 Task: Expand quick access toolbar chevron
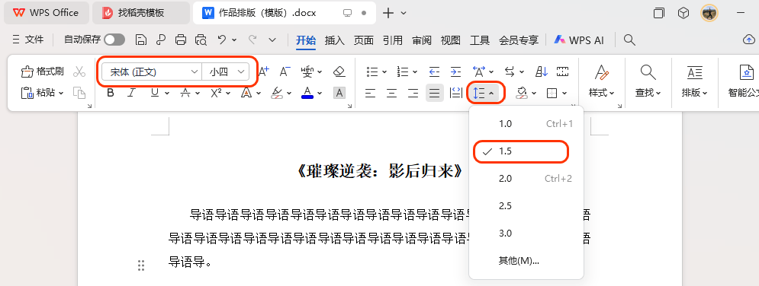tap(272, 40)
